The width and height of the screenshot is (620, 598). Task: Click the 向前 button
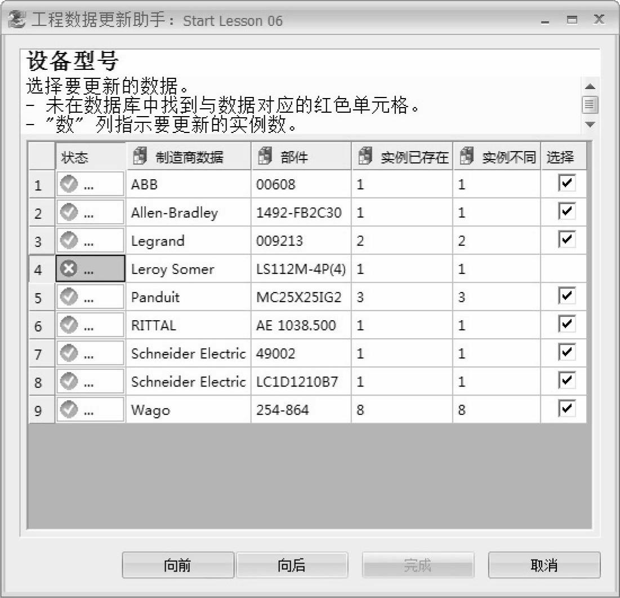(x=177, y=565)
